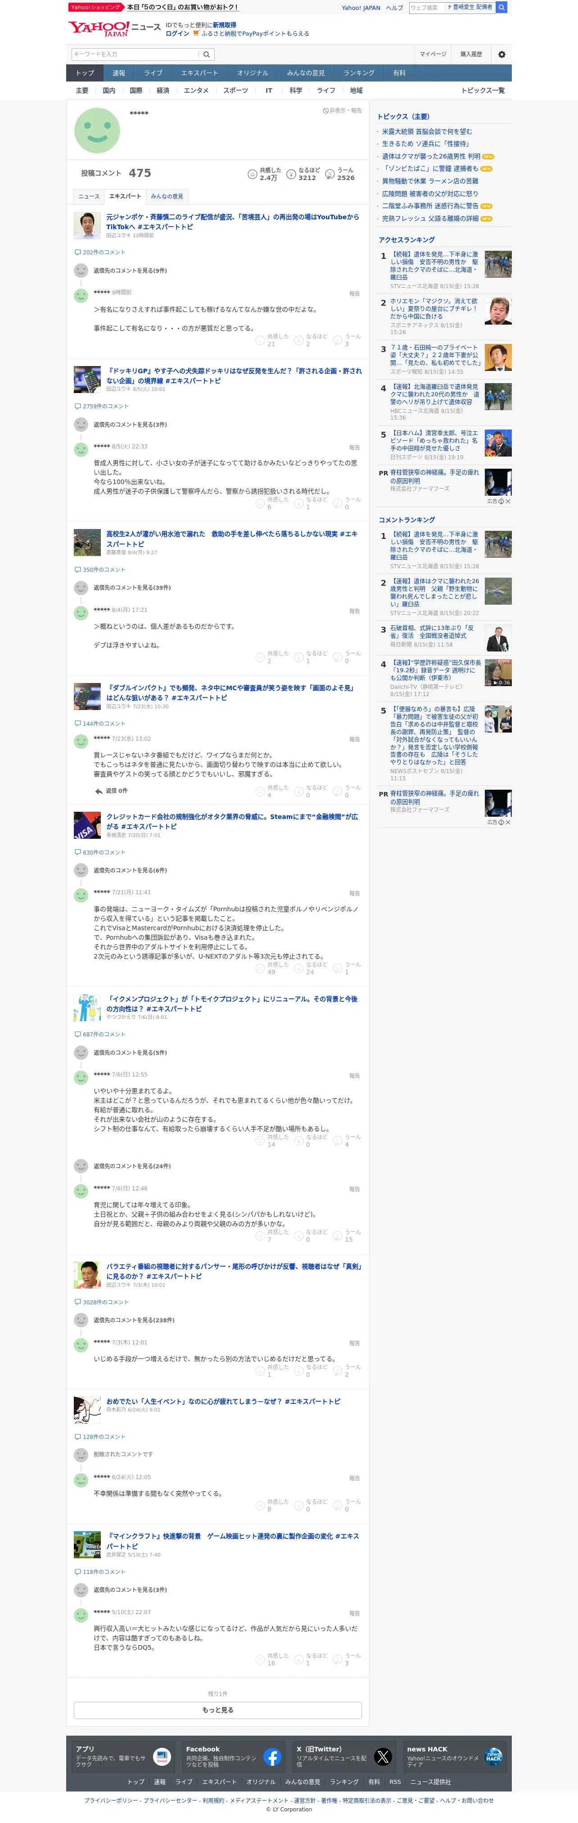Click the reply arrow beside 返信 0件
This screenshot has height=1823, width=578.
point(98,791)
